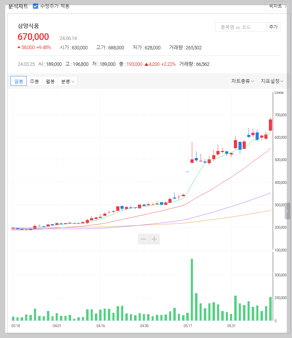Select the 일봉 tab
Viewport: 292px width, 338px height.
pyautogui.click(x=19, y=81)
